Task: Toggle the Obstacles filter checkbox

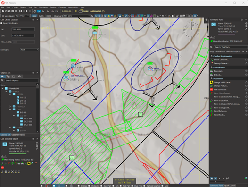Action: (x=89, y=186)
